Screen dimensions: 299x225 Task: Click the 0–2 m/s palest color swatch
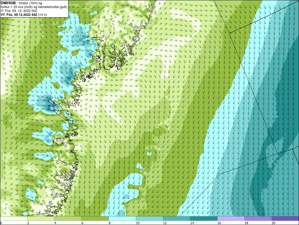(x=14, y=218)
